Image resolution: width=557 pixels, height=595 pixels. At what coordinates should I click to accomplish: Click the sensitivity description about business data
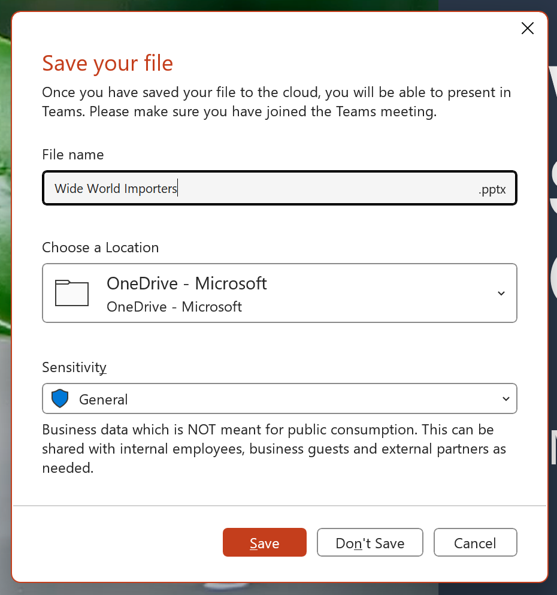click(274, 449)
